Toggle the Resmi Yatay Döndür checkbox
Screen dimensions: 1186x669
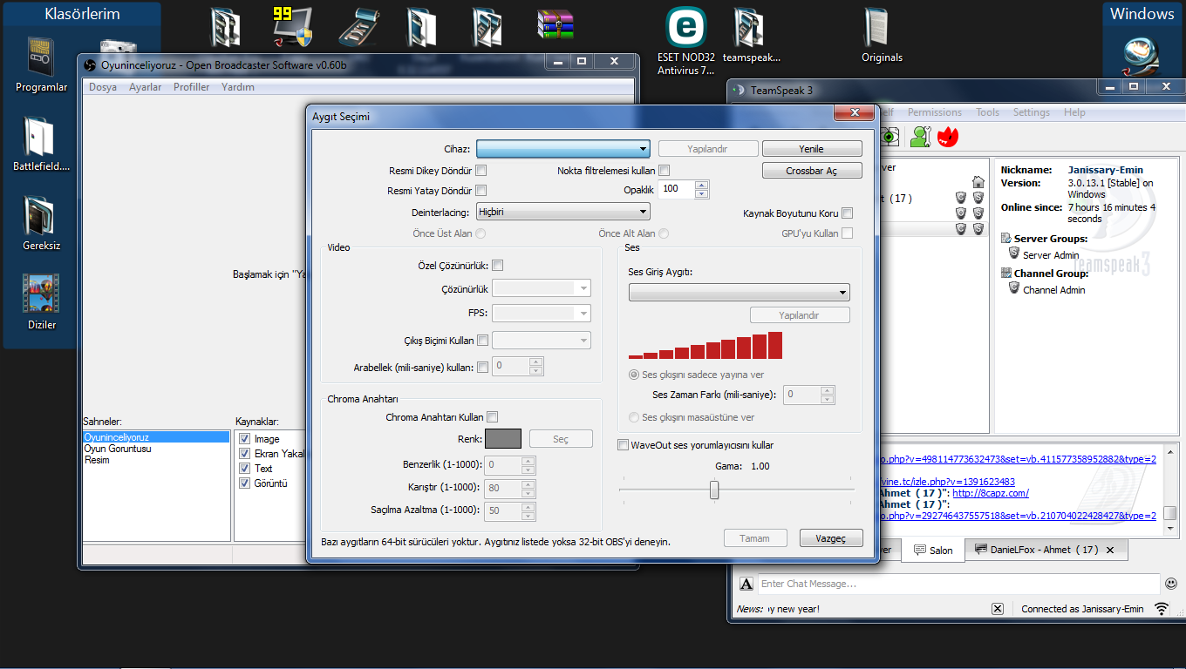tap(481, 191)
